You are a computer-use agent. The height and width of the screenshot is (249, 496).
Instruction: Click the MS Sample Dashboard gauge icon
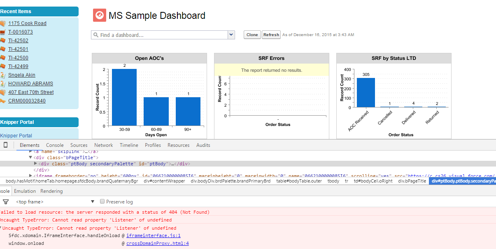coord(100,16)
